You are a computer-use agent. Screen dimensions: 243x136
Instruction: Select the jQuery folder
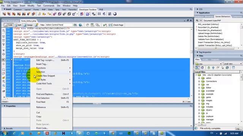tap(209, 110)
